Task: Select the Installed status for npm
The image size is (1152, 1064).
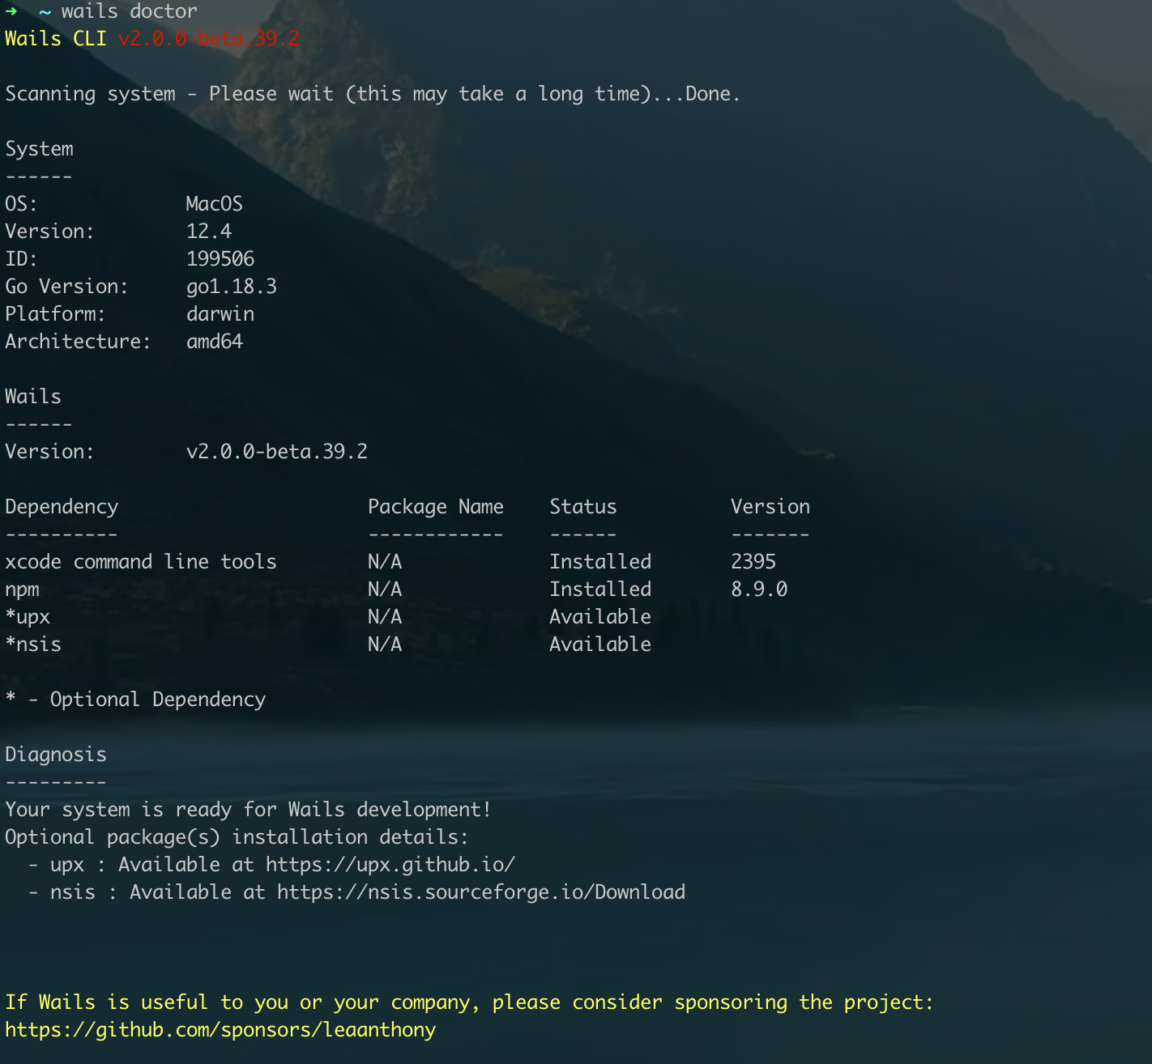Action: click(x=599, y=589)
